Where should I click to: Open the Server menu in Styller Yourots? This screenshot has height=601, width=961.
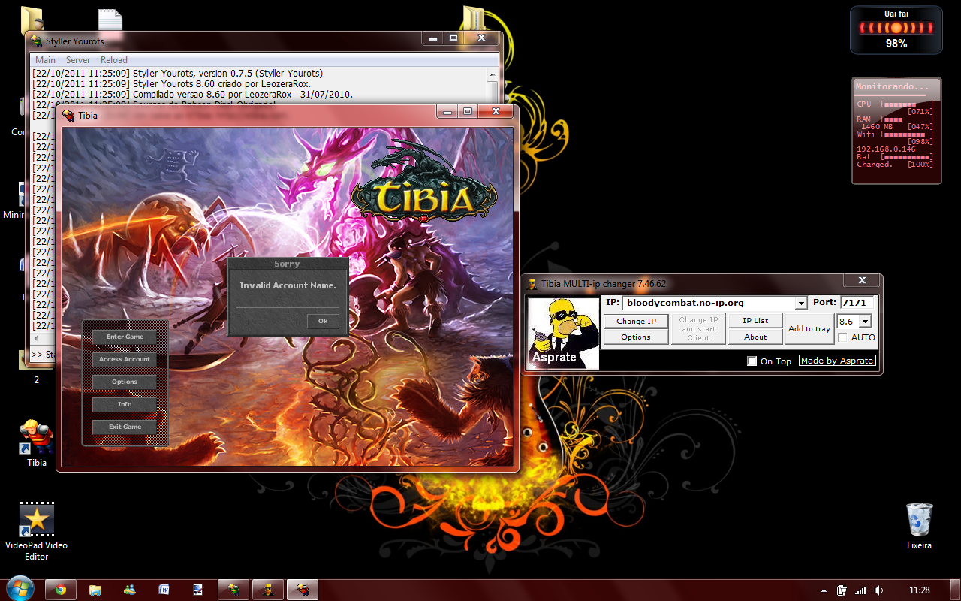[78, 60]
